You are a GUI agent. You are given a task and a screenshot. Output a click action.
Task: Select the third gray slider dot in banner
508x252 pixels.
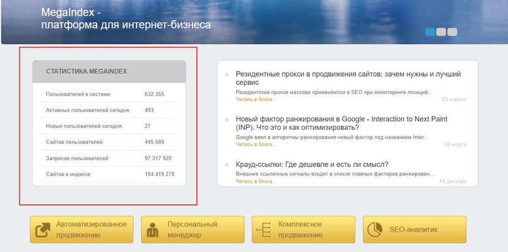click(452, 31)
